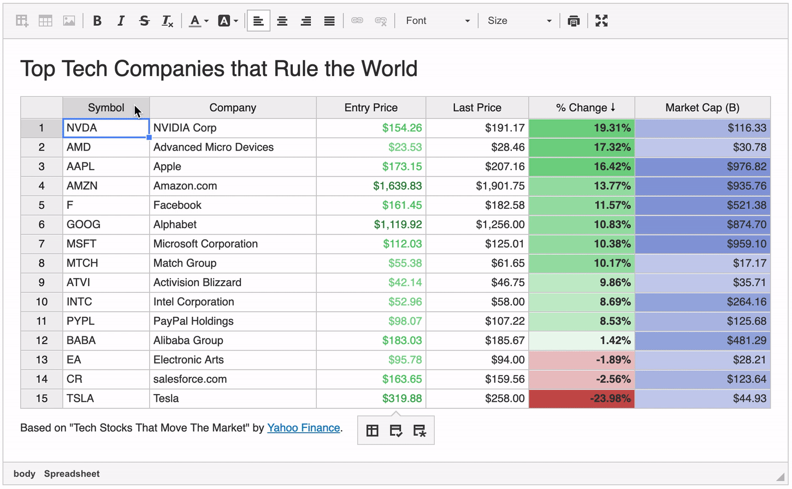This screenshot has width=792, height=489.
Task: Click the insert spreadsheet icon in the toolbar
Action: coord(22,21)
